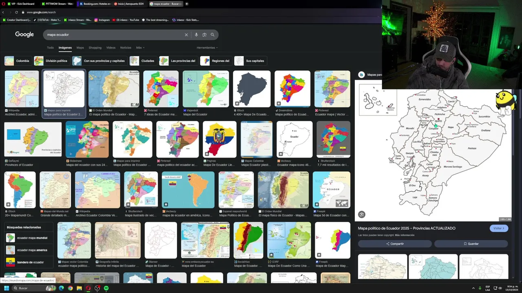Filter by Sus capitales chip
This screenshot has width=522, height=293.
[x=250, y=61]
